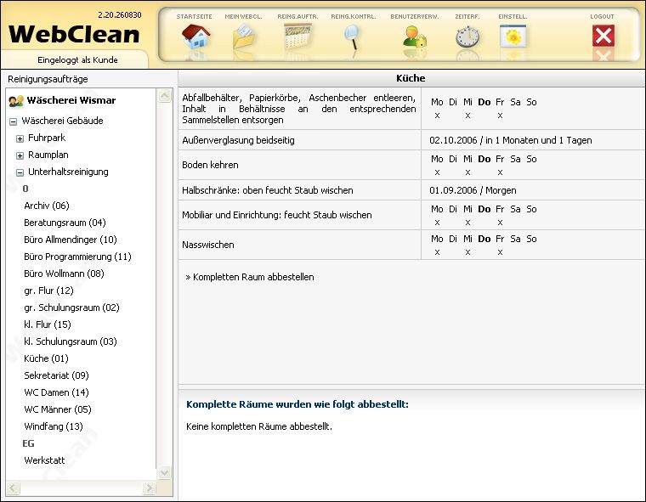Select Büro Programmierung (11) in tree
Screen dimensions: 646x502
point(77,257)
